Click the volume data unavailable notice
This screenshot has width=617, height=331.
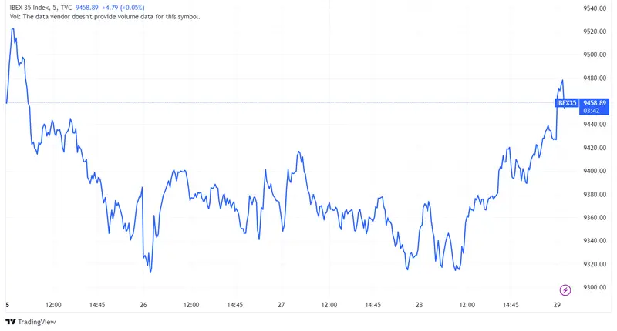103,16
